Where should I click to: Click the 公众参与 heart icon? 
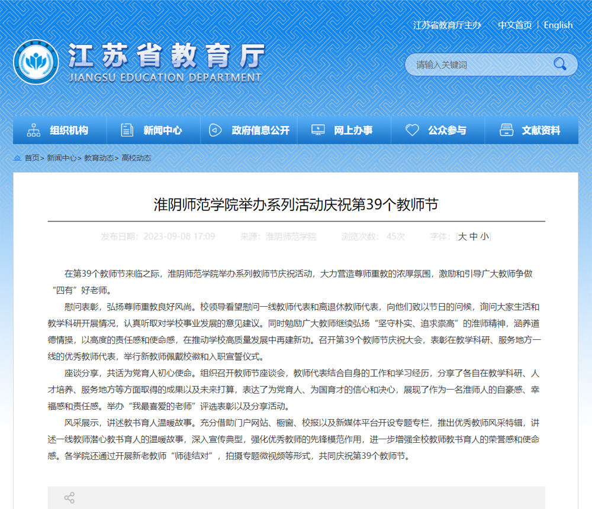coord(412,130)
